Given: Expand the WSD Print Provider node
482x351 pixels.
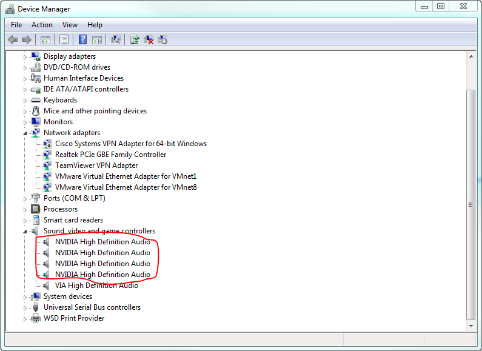Looking at the screenshot, I should (x=25, y=319).
